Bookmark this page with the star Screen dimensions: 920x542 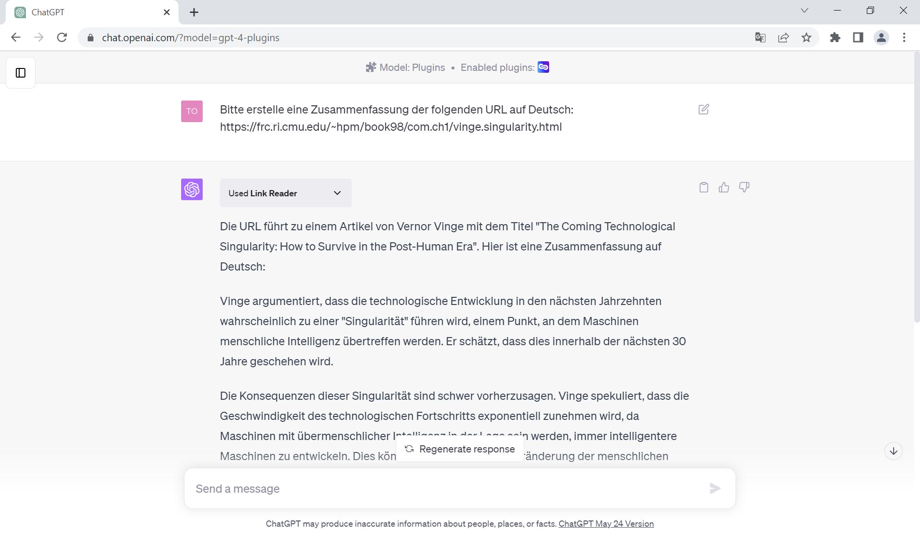tap(806, 37)
